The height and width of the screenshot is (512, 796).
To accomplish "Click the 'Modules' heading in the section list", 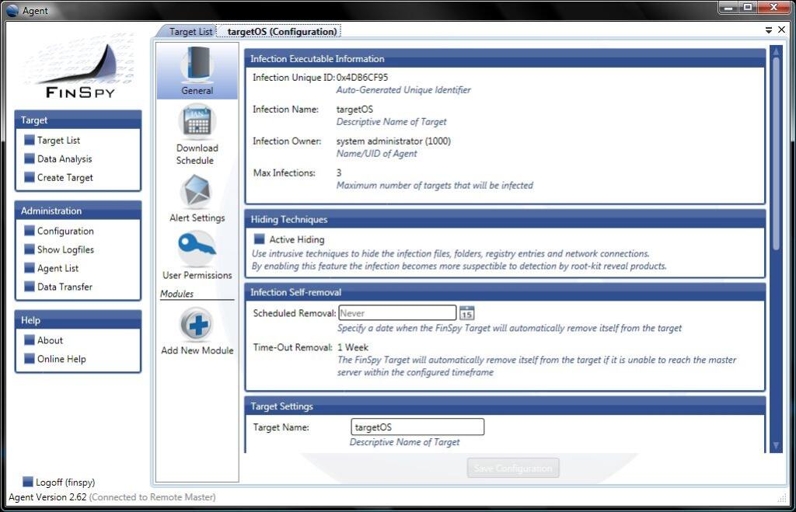I will coord(176,294).
